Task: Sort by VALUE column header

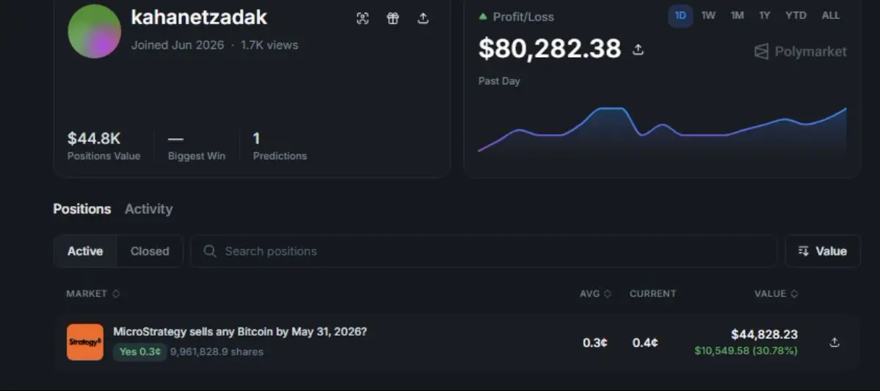Action: pos(776,294)
